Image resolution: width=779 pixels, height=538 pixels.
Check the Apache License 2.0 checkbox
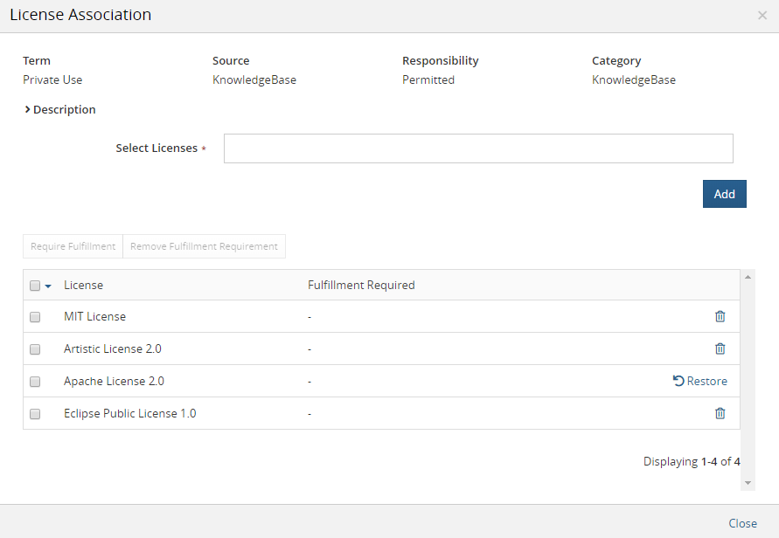coord(33,381)
